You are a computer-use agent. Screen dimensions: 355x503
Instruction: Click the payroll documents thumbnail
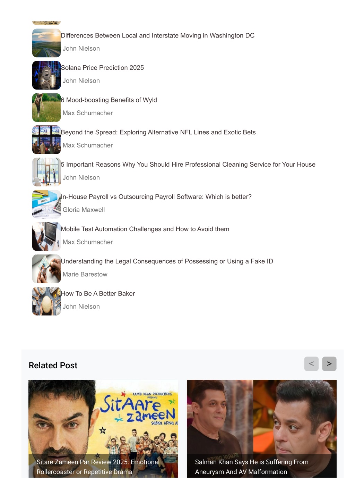(x=46, y=204)
